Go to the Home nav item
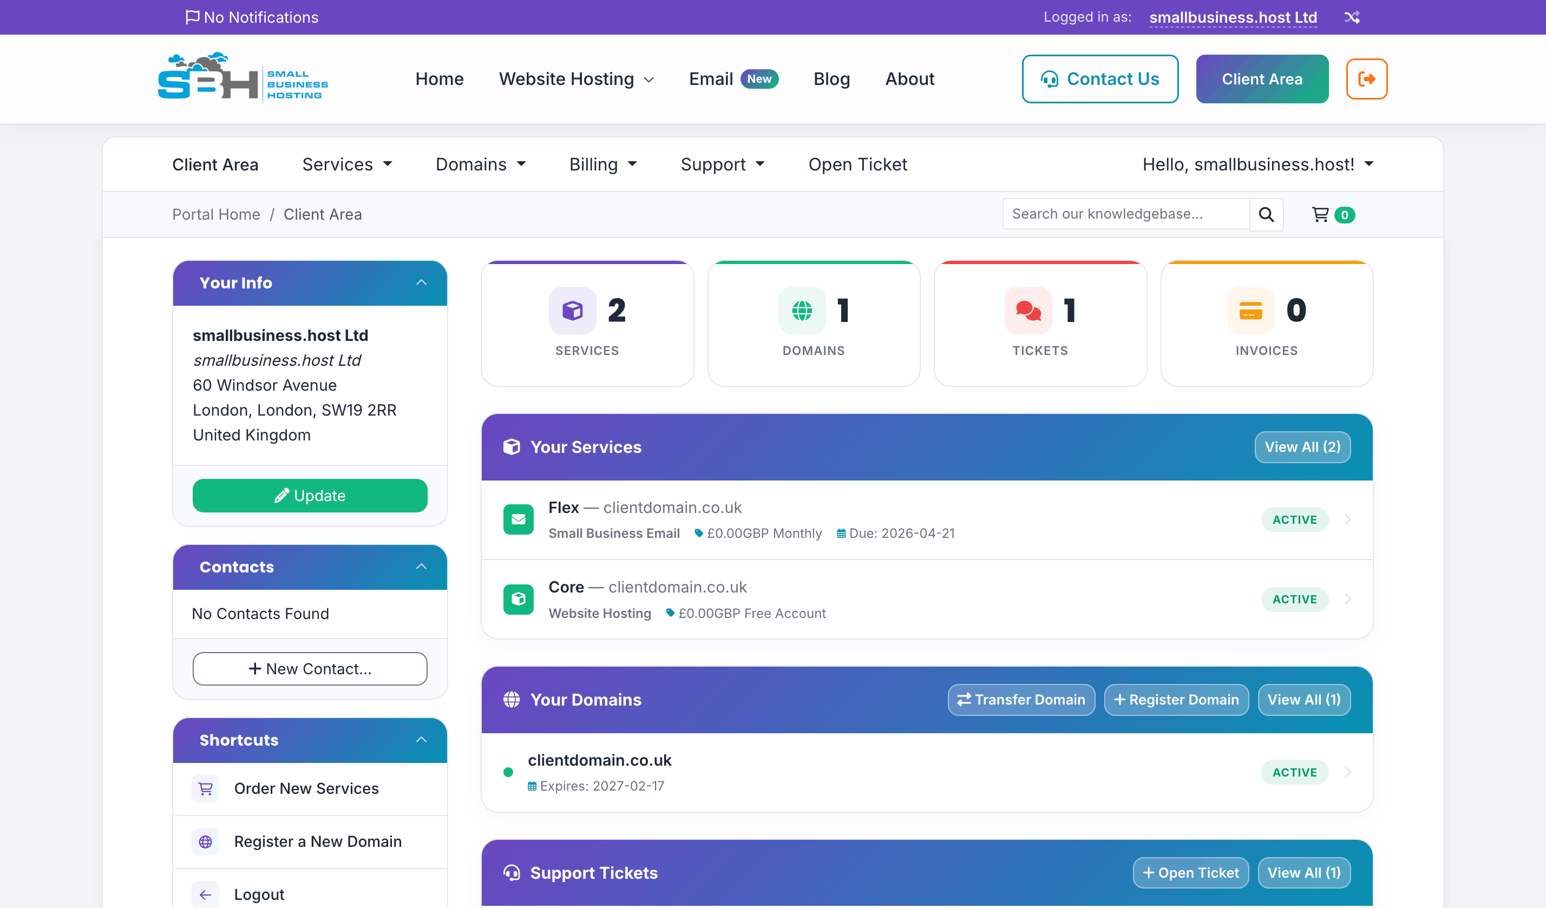The height and width of the screenshot is (908, 1546). coord(439,79)
